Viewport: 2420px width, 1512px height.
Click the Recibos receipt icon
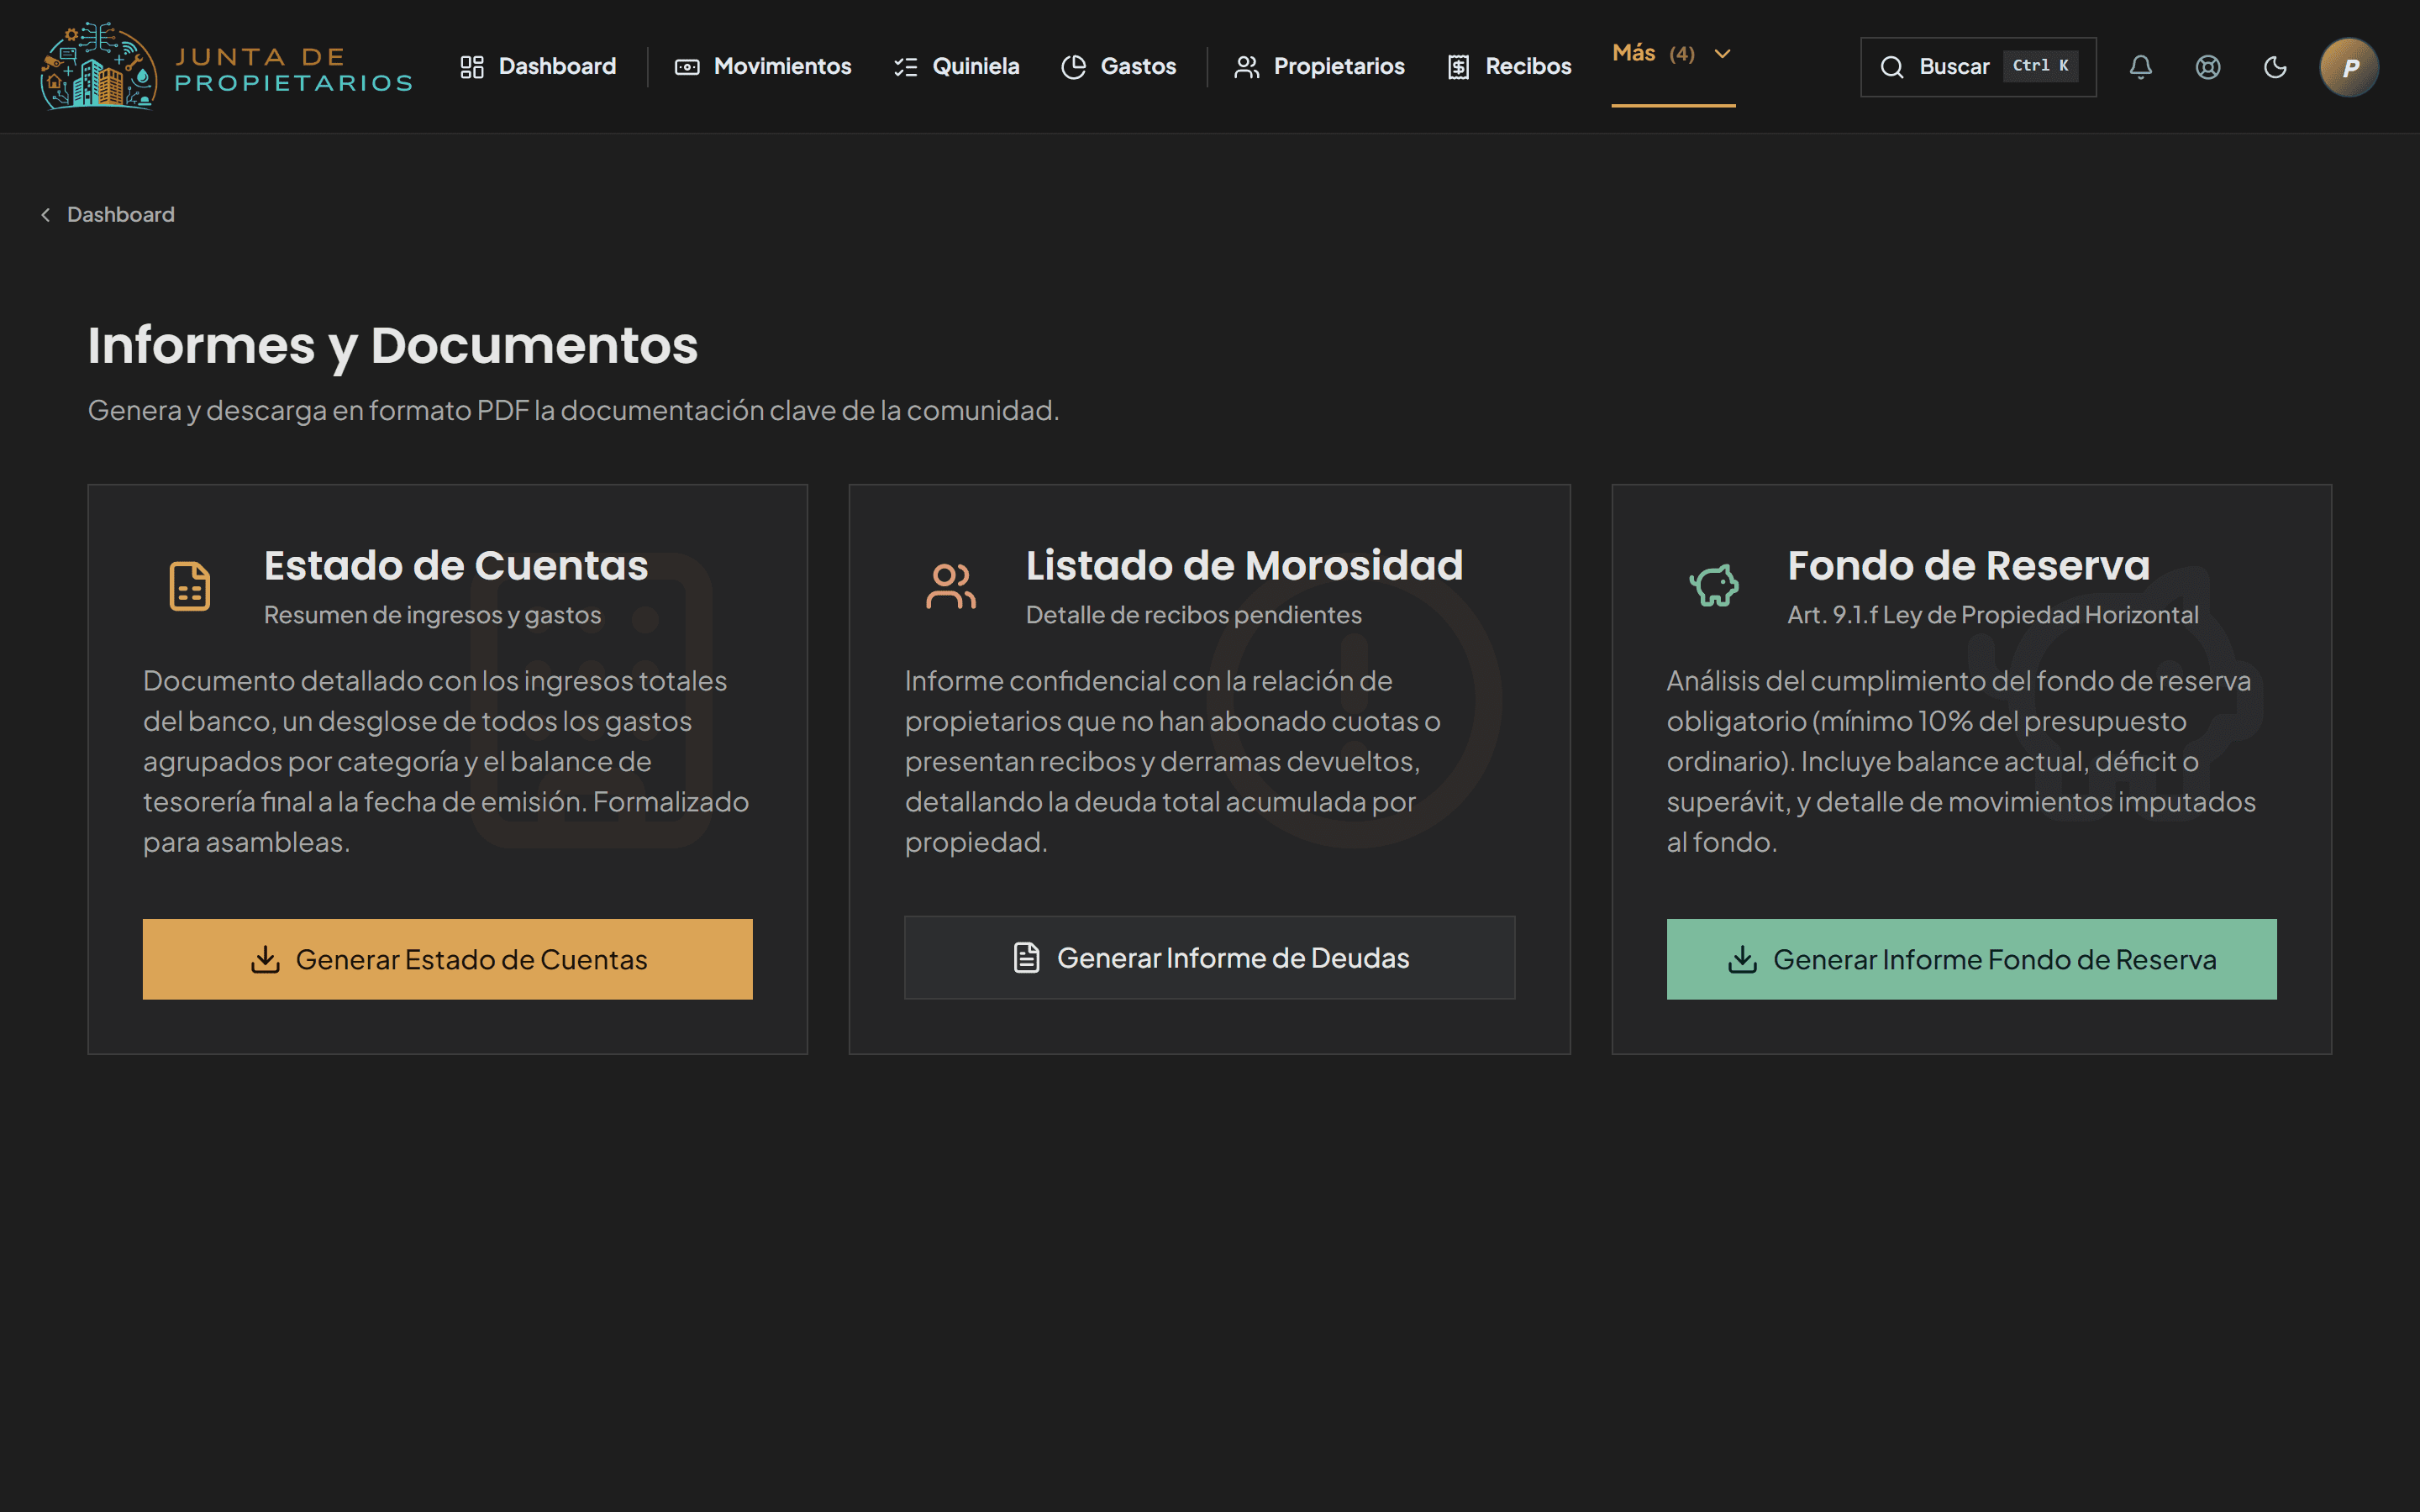coord(1458,67)
